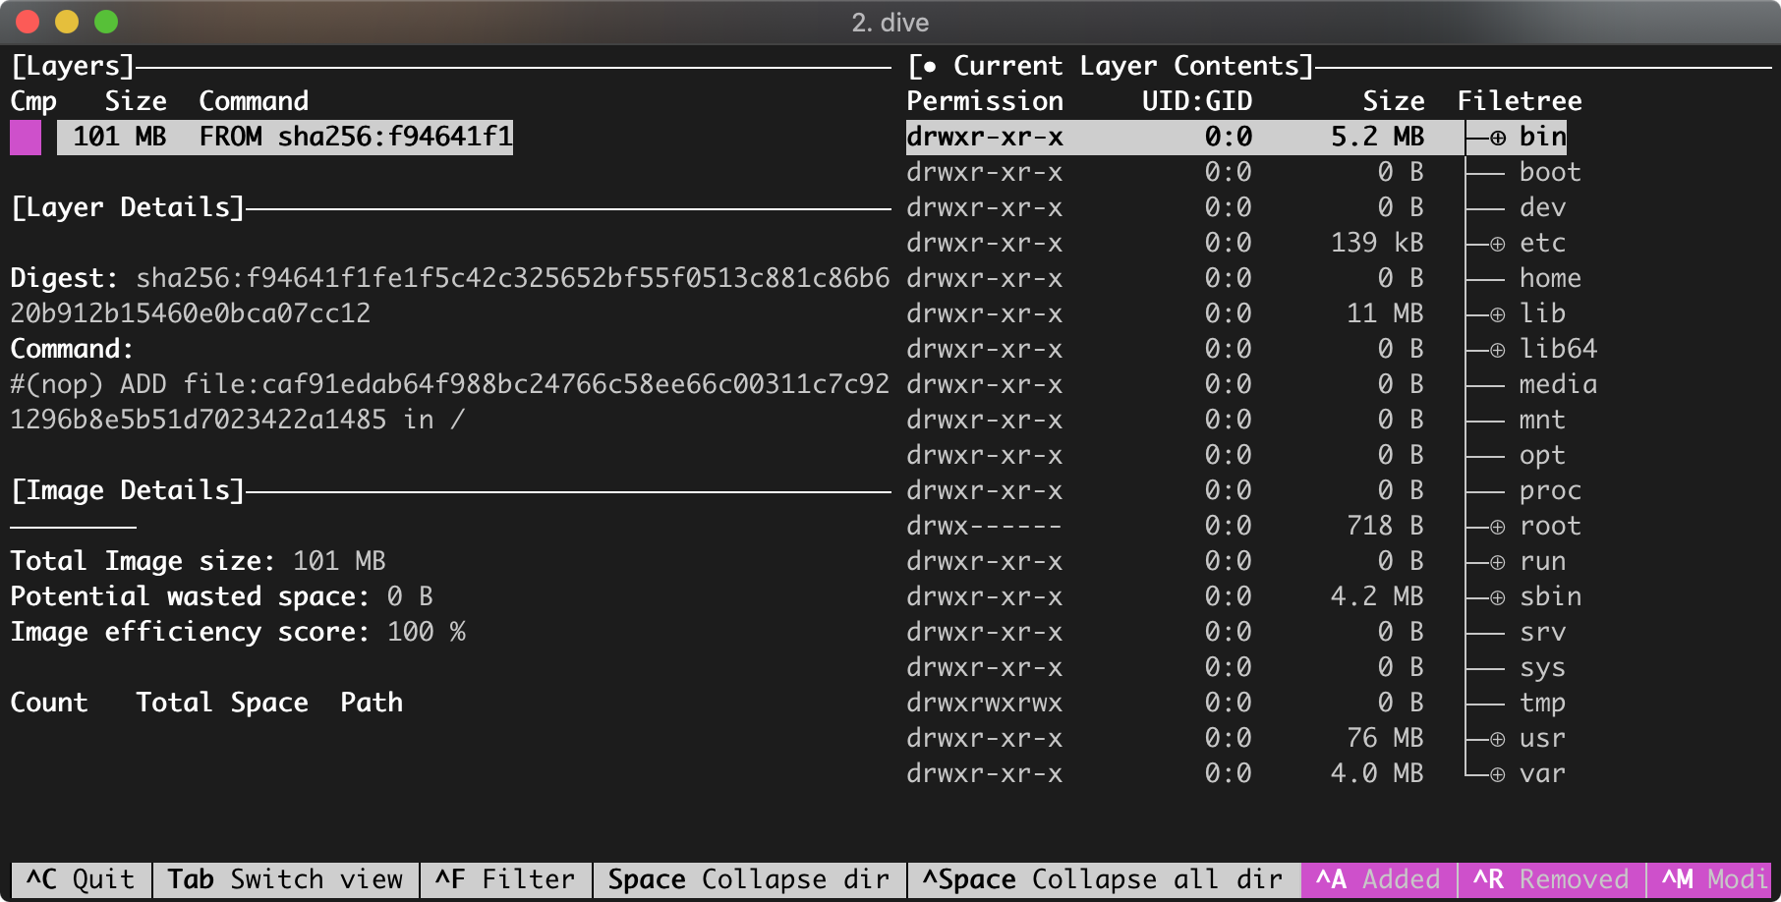Open the Filter function from the status bar

coord(504,879)
